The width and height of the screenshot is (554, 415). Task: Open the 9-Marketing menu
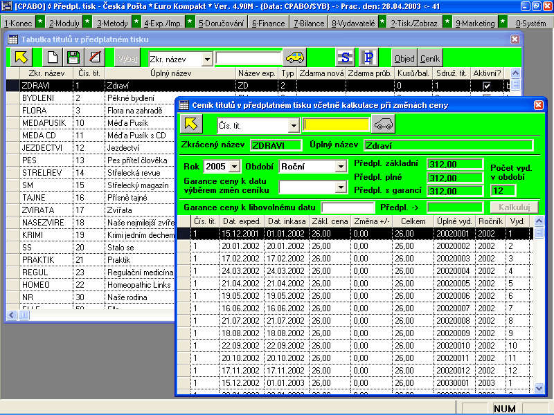[475, 22]
